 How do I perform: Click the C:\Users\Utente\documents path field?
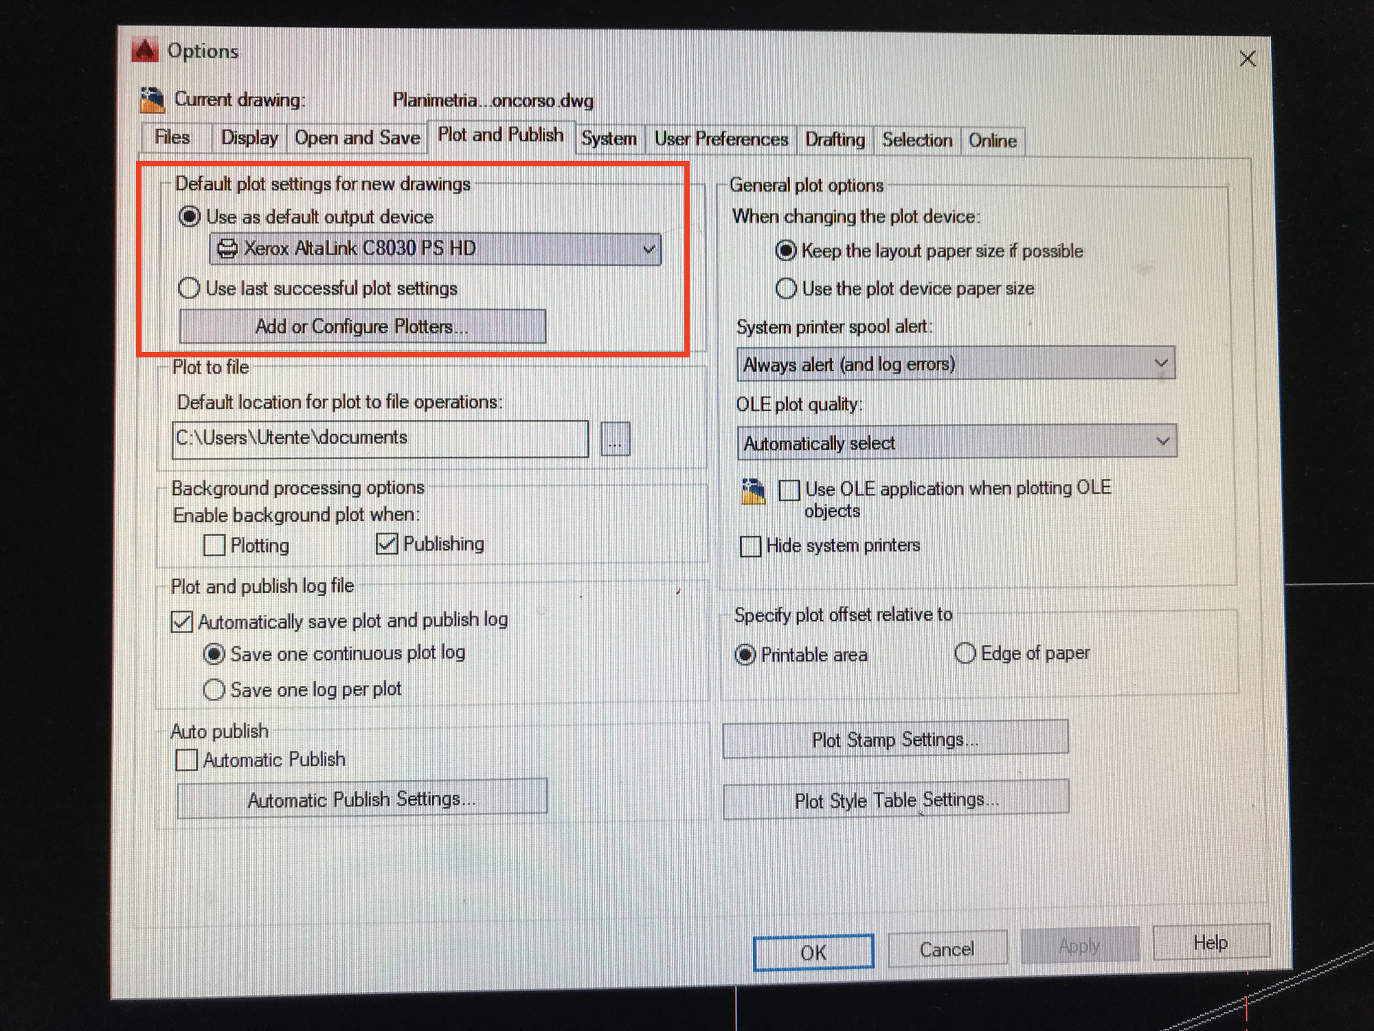(x=380, y=439)
